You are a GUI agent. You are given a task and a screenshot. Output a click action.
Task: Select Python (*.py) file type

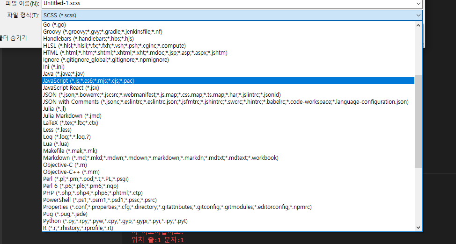click(x=228, y=221)
